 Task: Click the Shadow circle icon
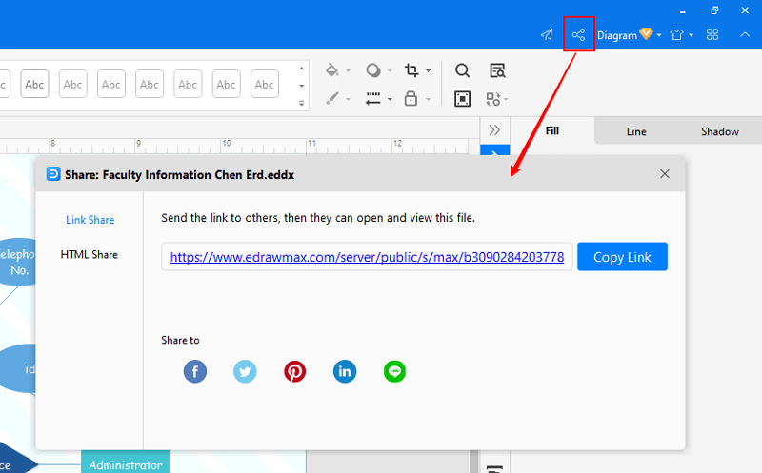point(373,70)
